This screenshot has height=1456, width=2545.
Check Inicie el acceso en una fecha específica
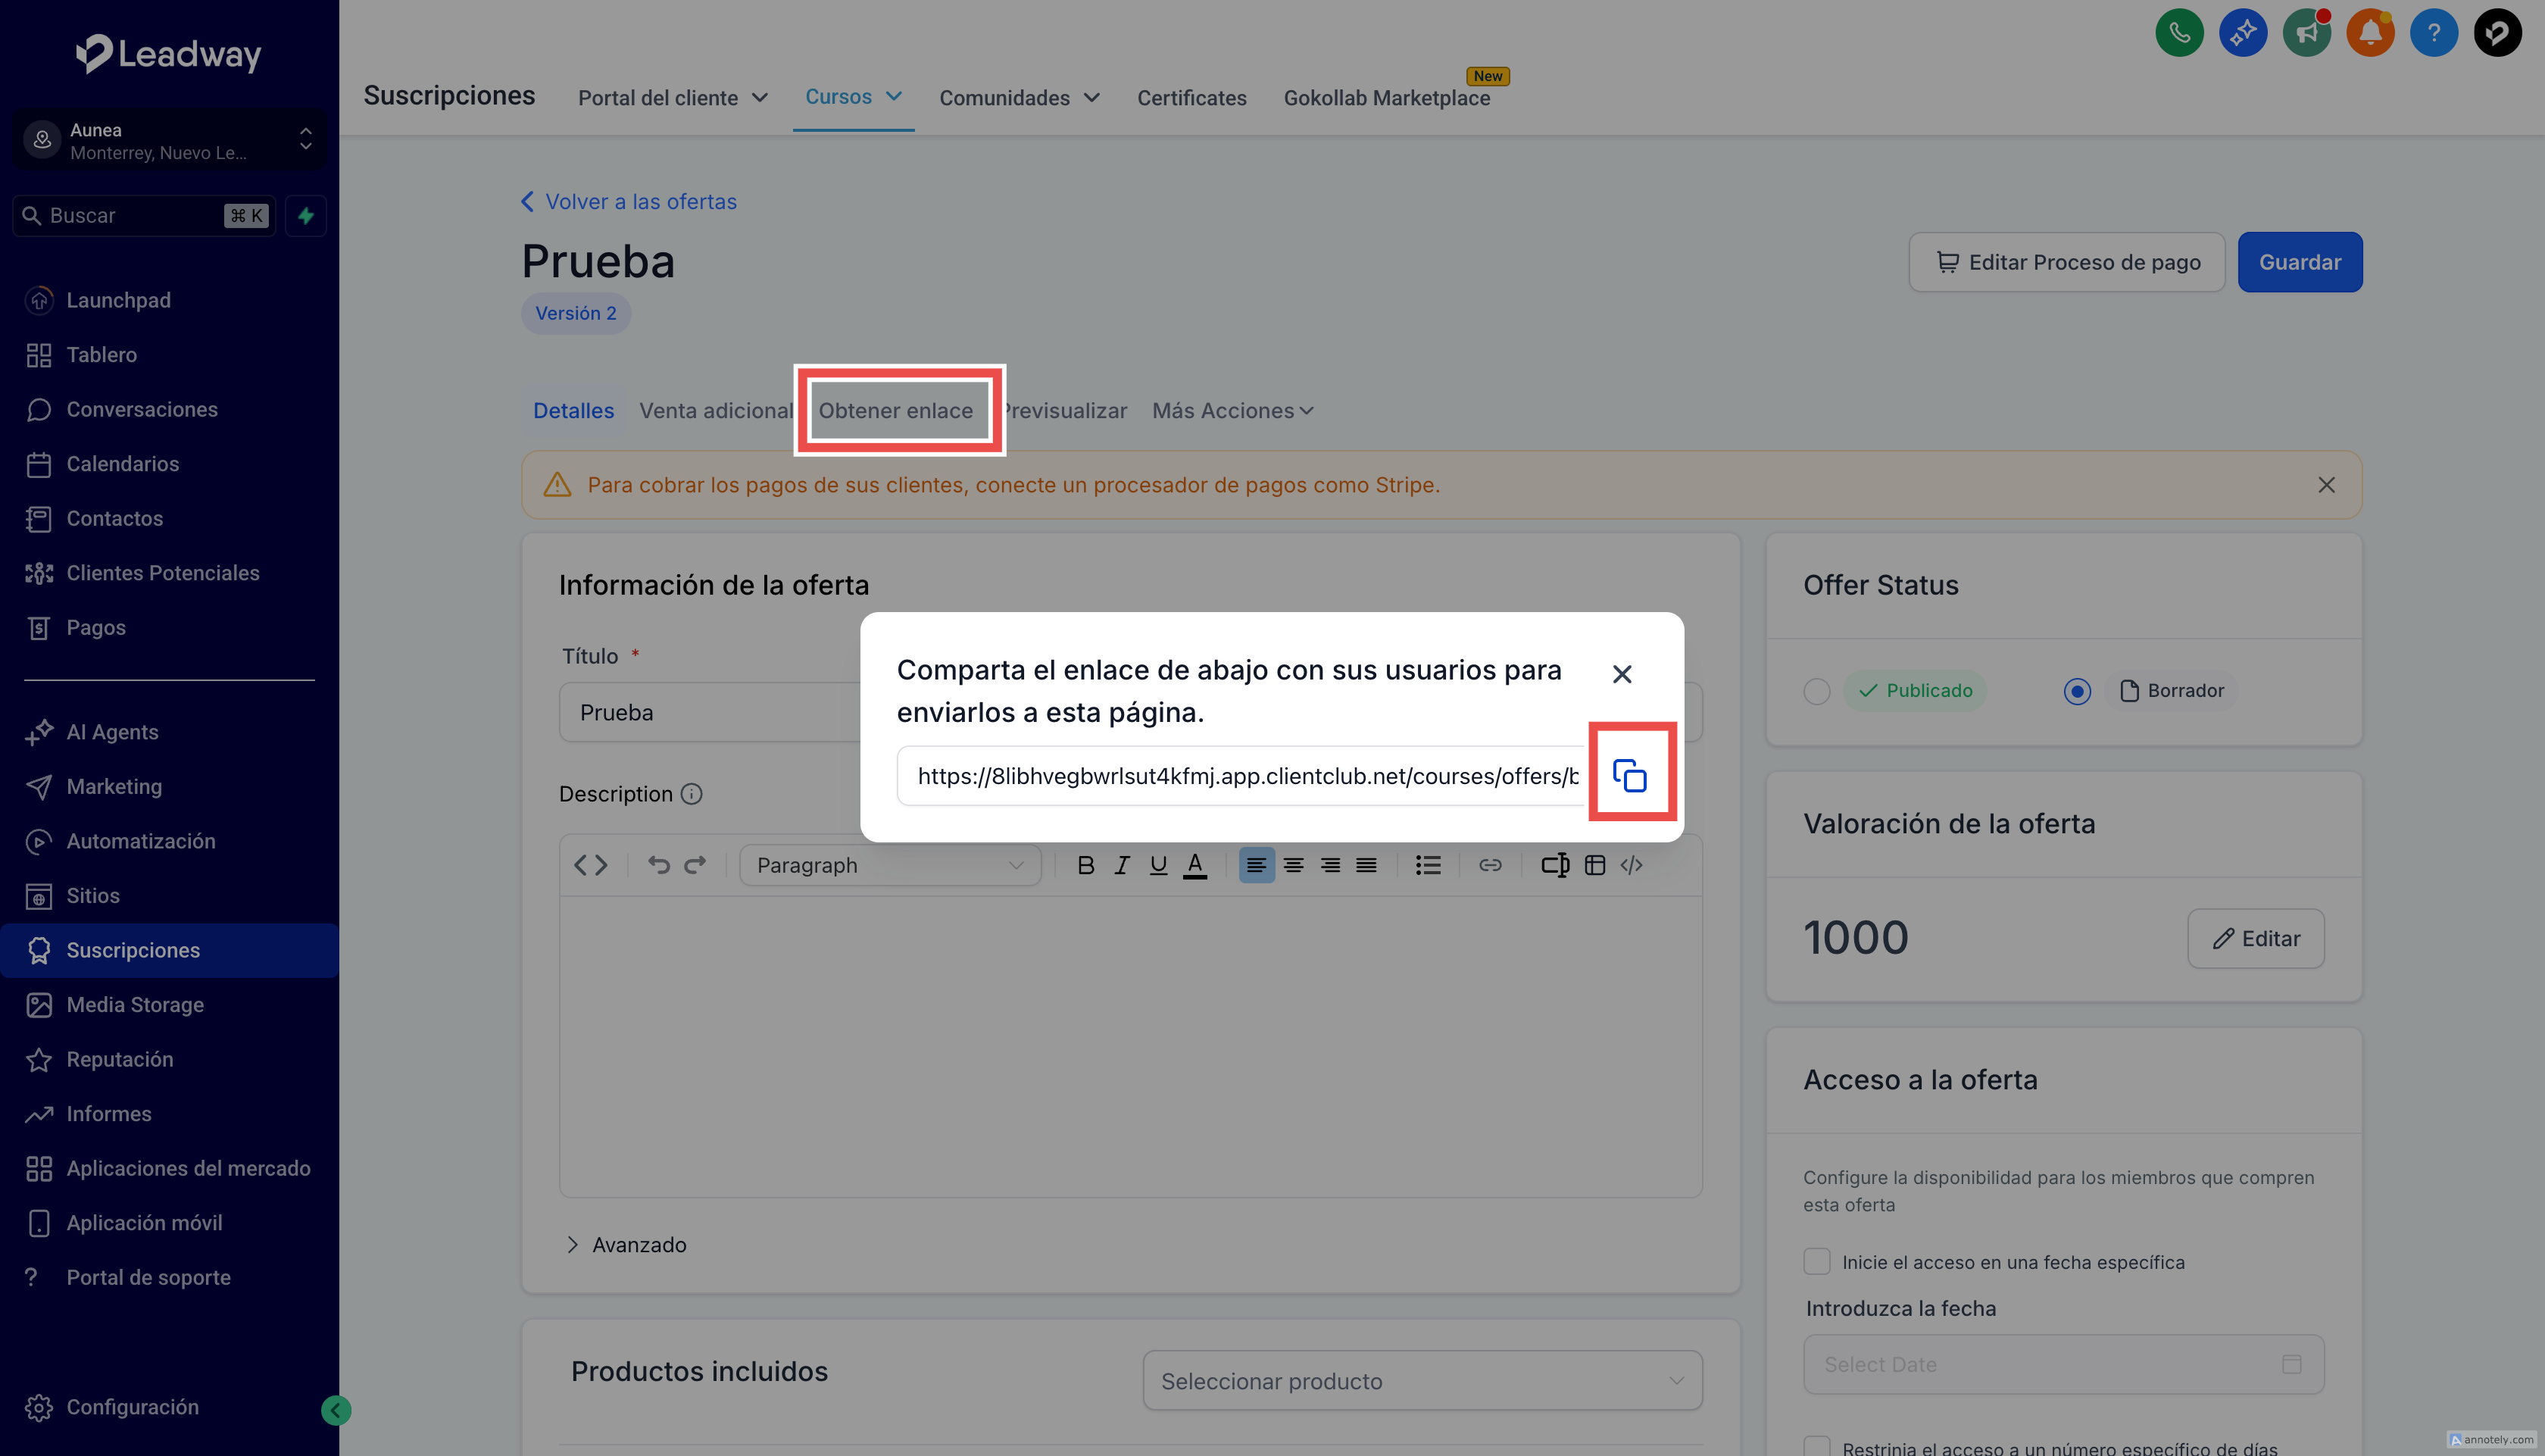pos(1816,1261)
